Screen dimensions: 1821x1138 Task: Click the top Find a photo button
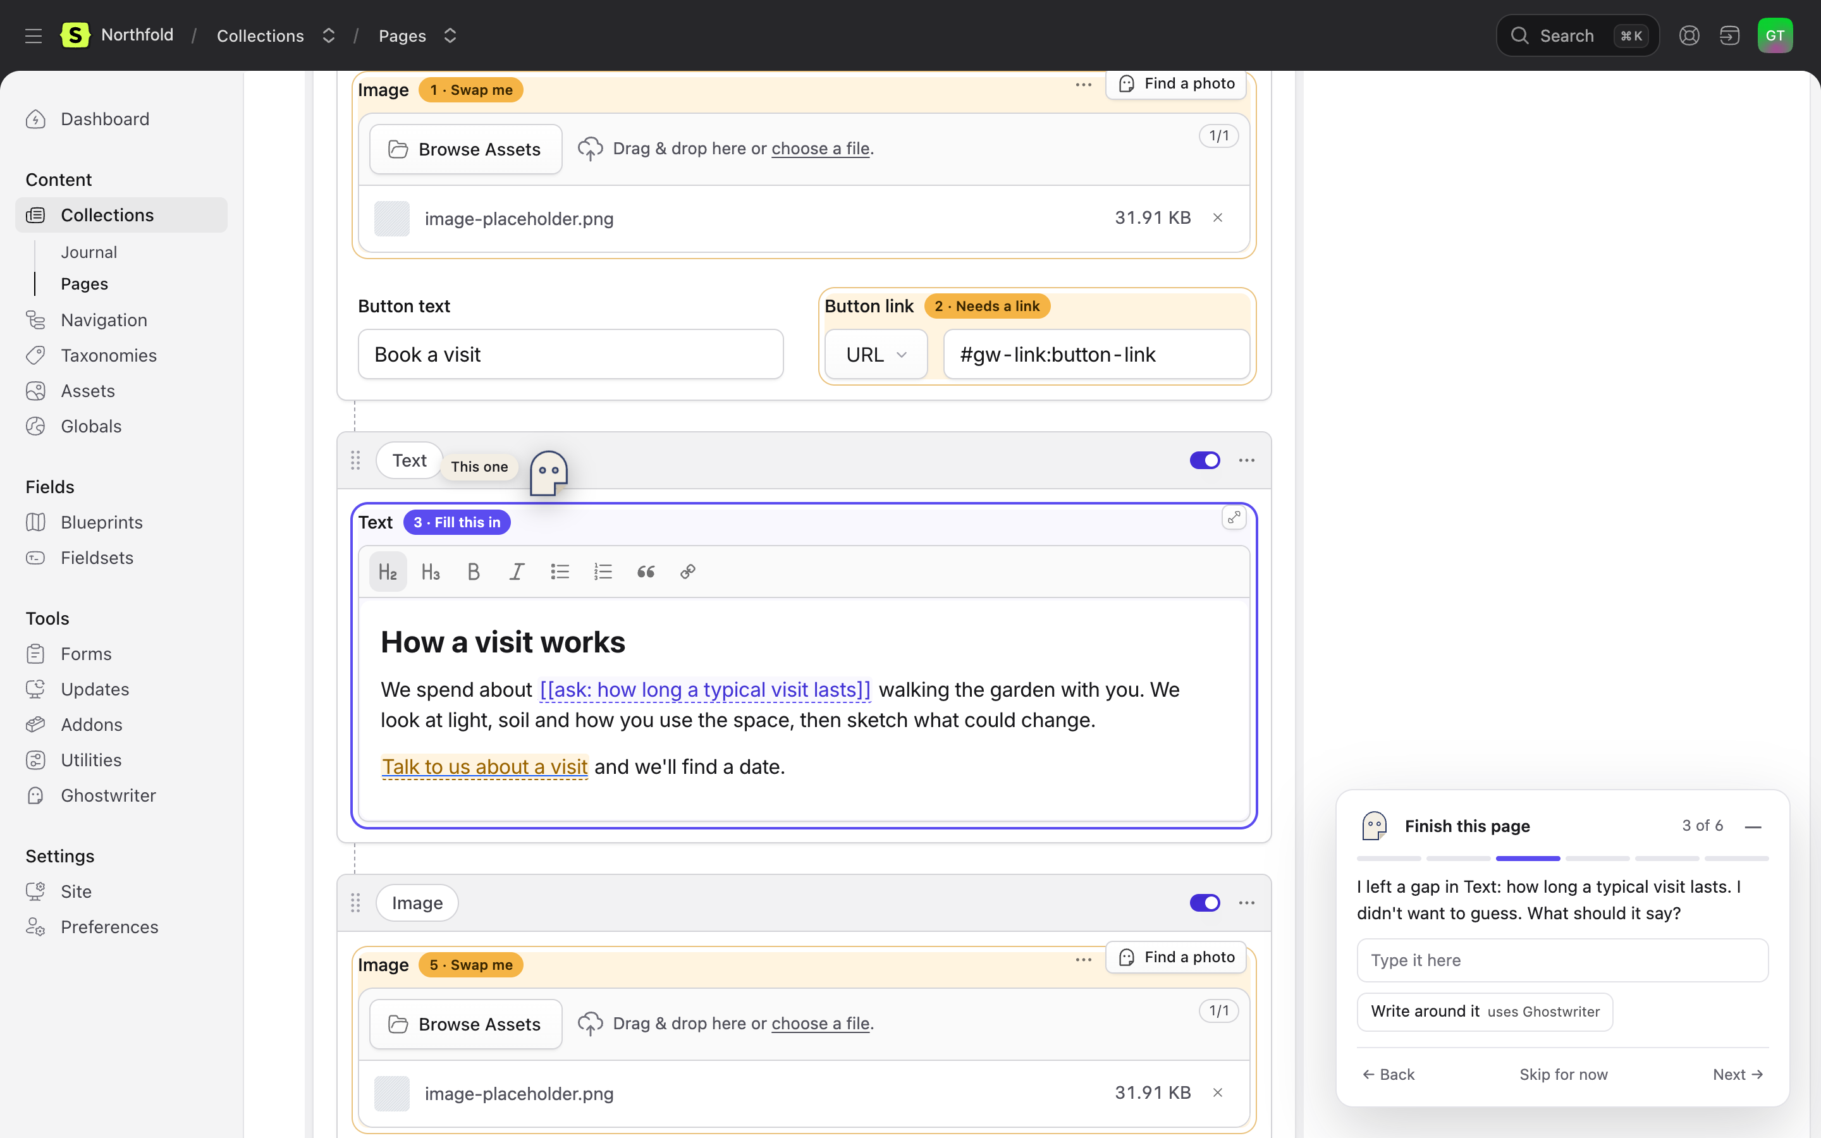tap(1176, 83)
